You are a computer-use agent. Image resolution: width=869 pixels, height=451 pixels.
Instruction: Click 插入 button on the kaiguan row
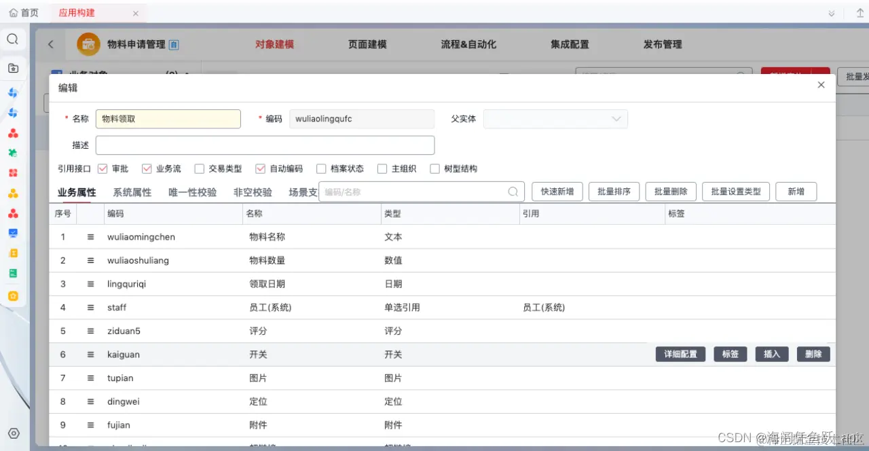(772, 354)
